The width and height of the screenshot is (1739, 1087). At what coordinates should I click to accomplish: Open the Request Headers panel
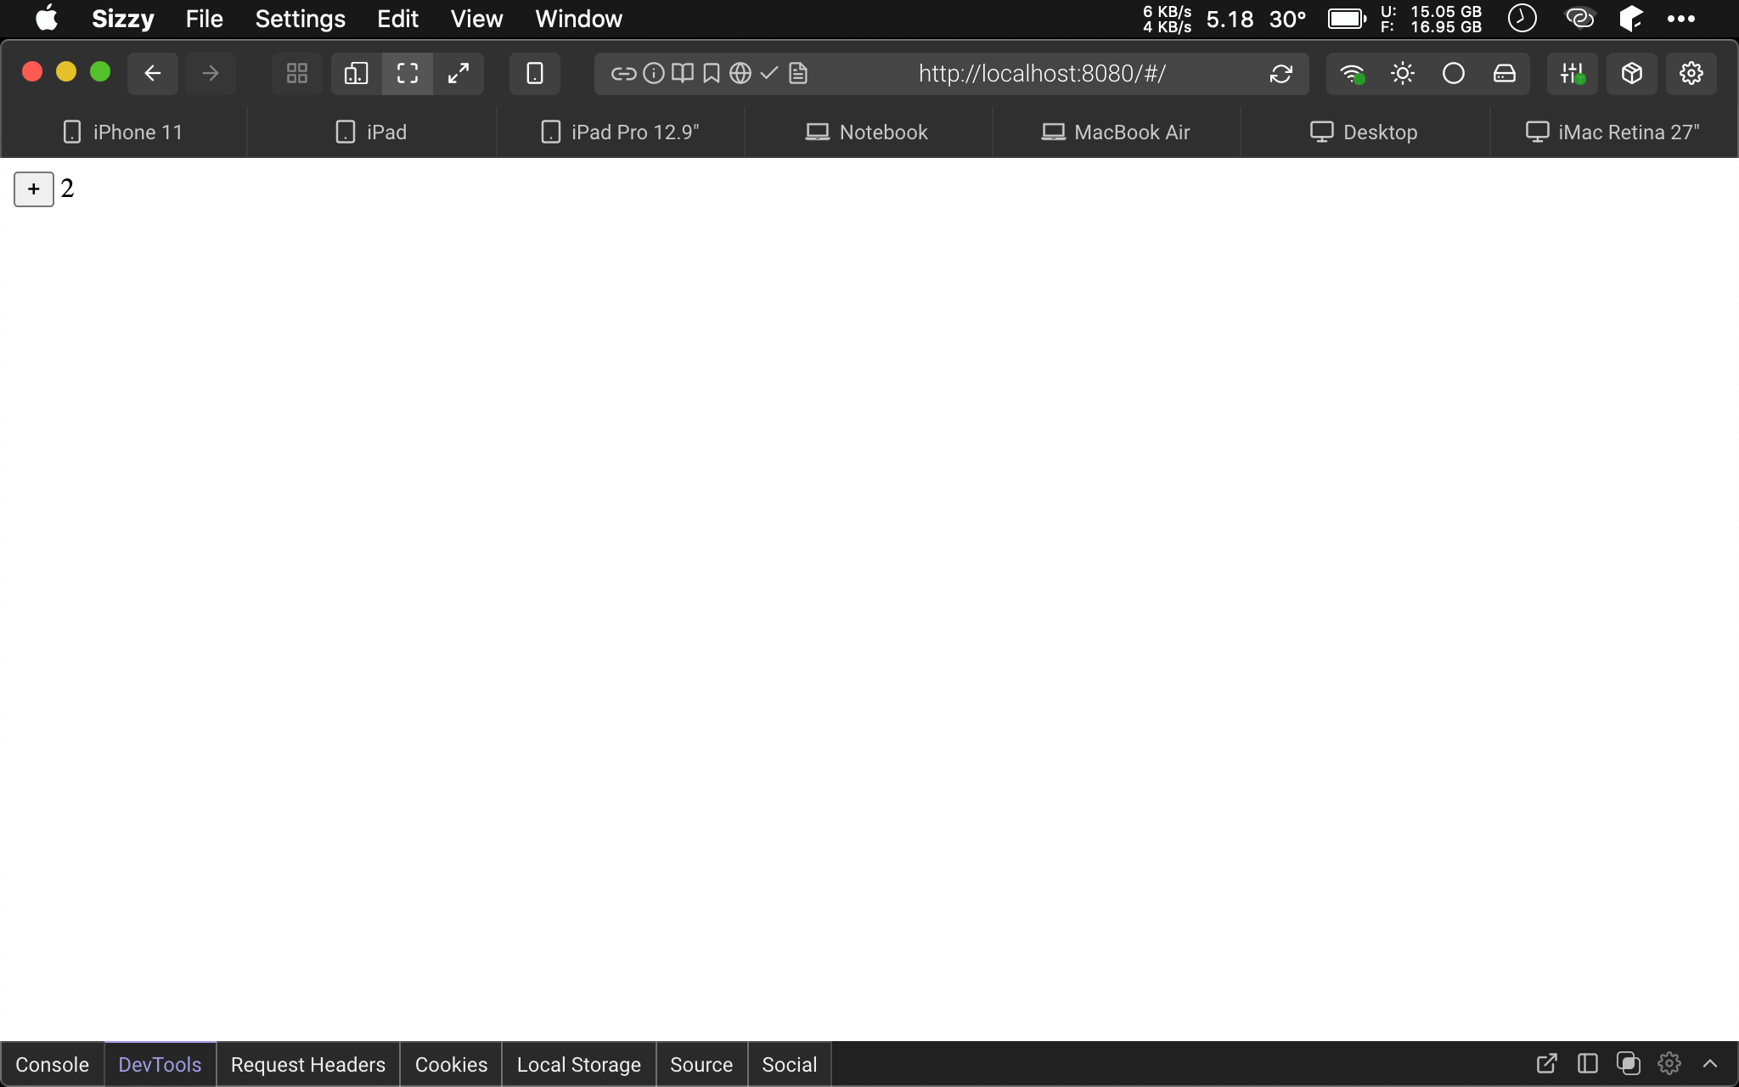point(308,1064)
